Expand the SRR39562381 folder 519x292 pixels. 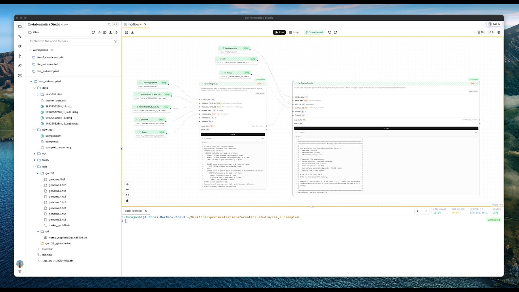click(38, 94)
